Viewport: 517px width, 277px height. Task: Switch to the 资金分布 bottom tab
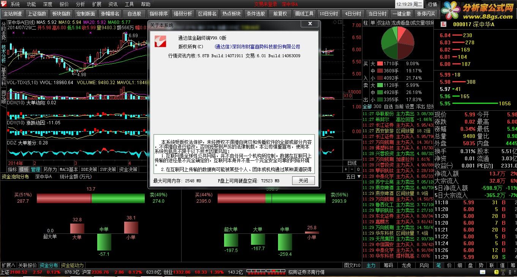(49, 265)
